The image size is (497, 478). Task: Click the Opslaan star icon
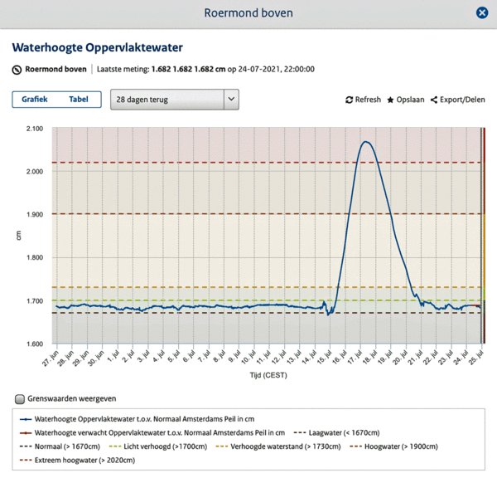coord(390,100)
